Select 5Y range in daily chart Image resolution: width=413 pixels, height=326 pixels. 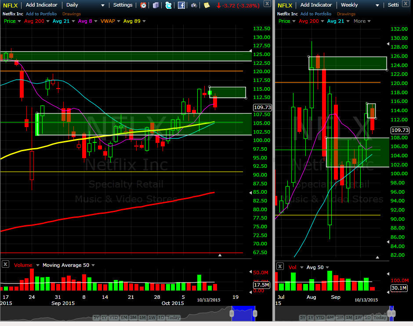[96, 318]
